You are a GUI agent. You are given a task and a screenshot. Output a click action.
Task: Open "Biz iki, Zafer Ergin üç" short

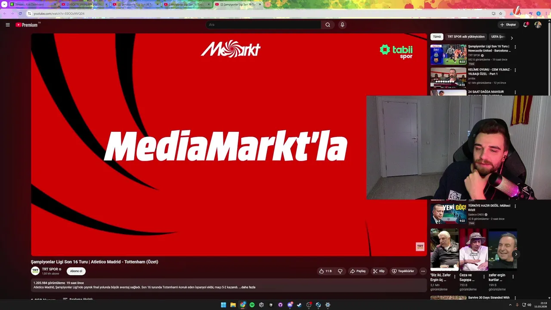pos(444,250)
